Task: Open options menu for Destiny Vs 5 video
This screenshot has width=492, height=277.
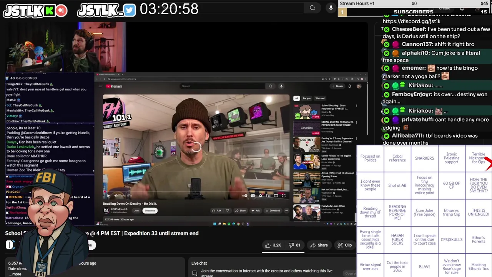Action: pos(356,139)
